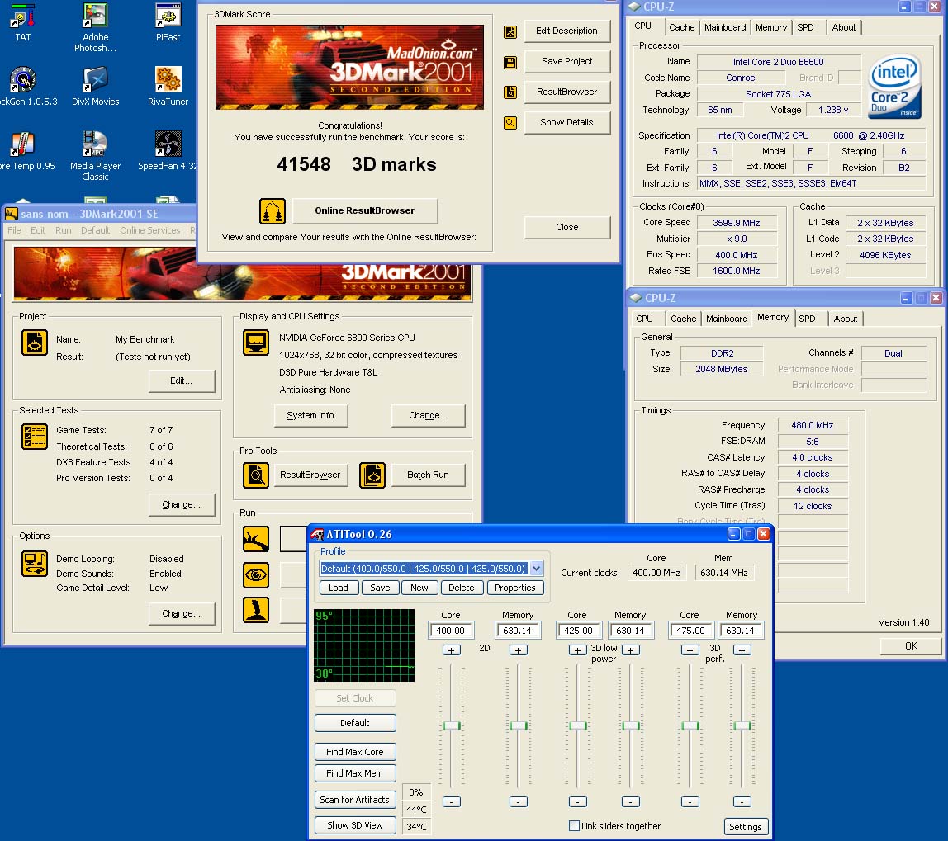Click the Options demo looping icon
948x841 pixels.
pos(35,563)
